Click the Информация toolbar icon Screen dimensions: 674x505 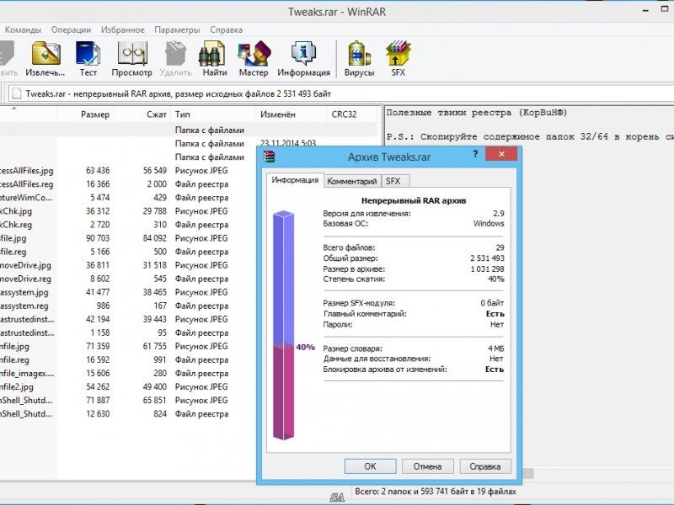(303, 59)
